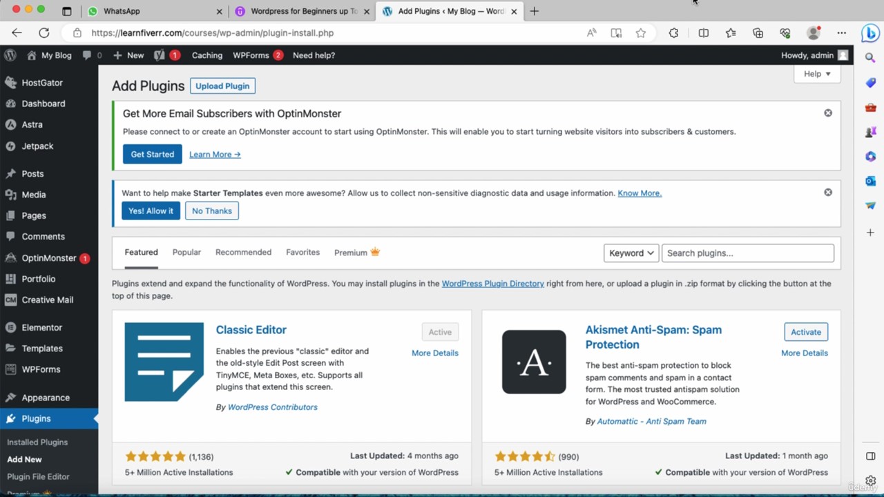Expand the Help dropdown

817,74
